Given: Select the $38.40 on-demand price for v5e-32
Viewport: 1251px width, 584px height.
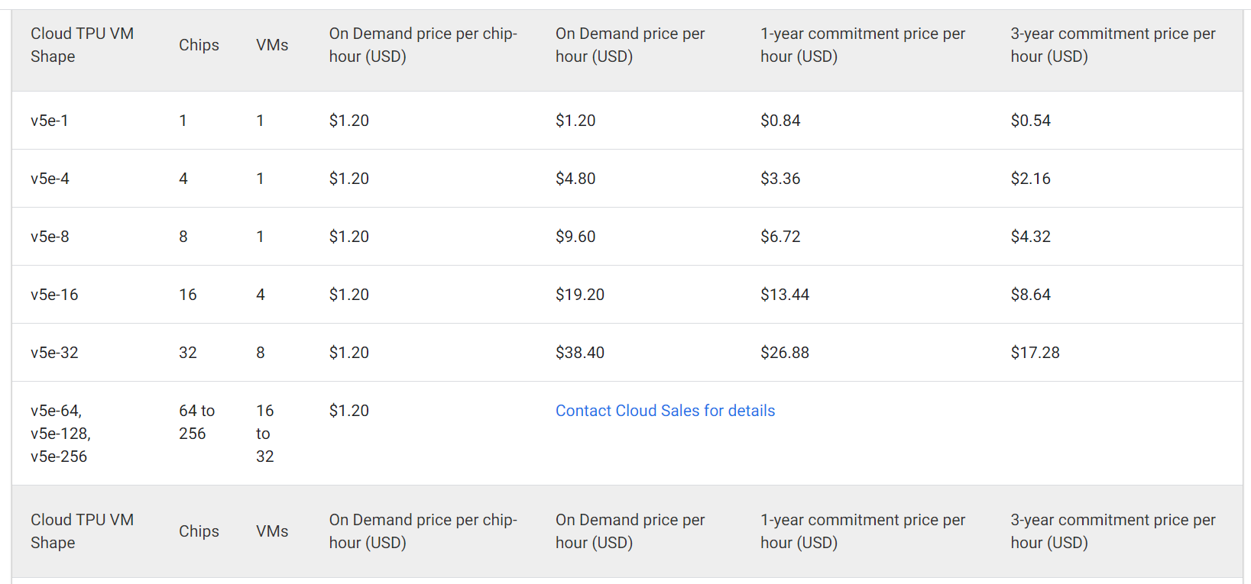Looking at the screenshot, I should [580, 353].
